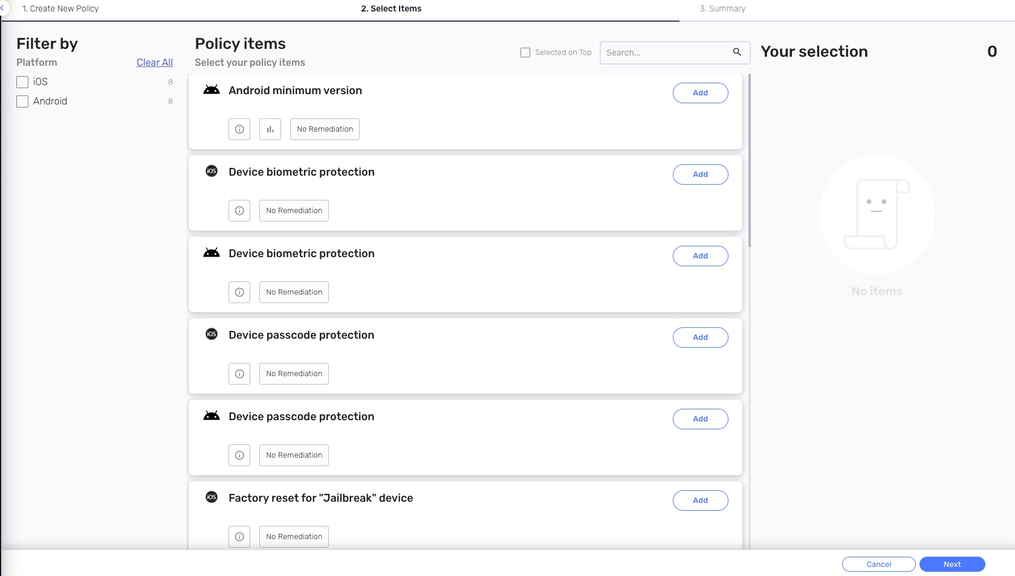
Task: Click the info icon under Android minimum version
Action: 239,129
